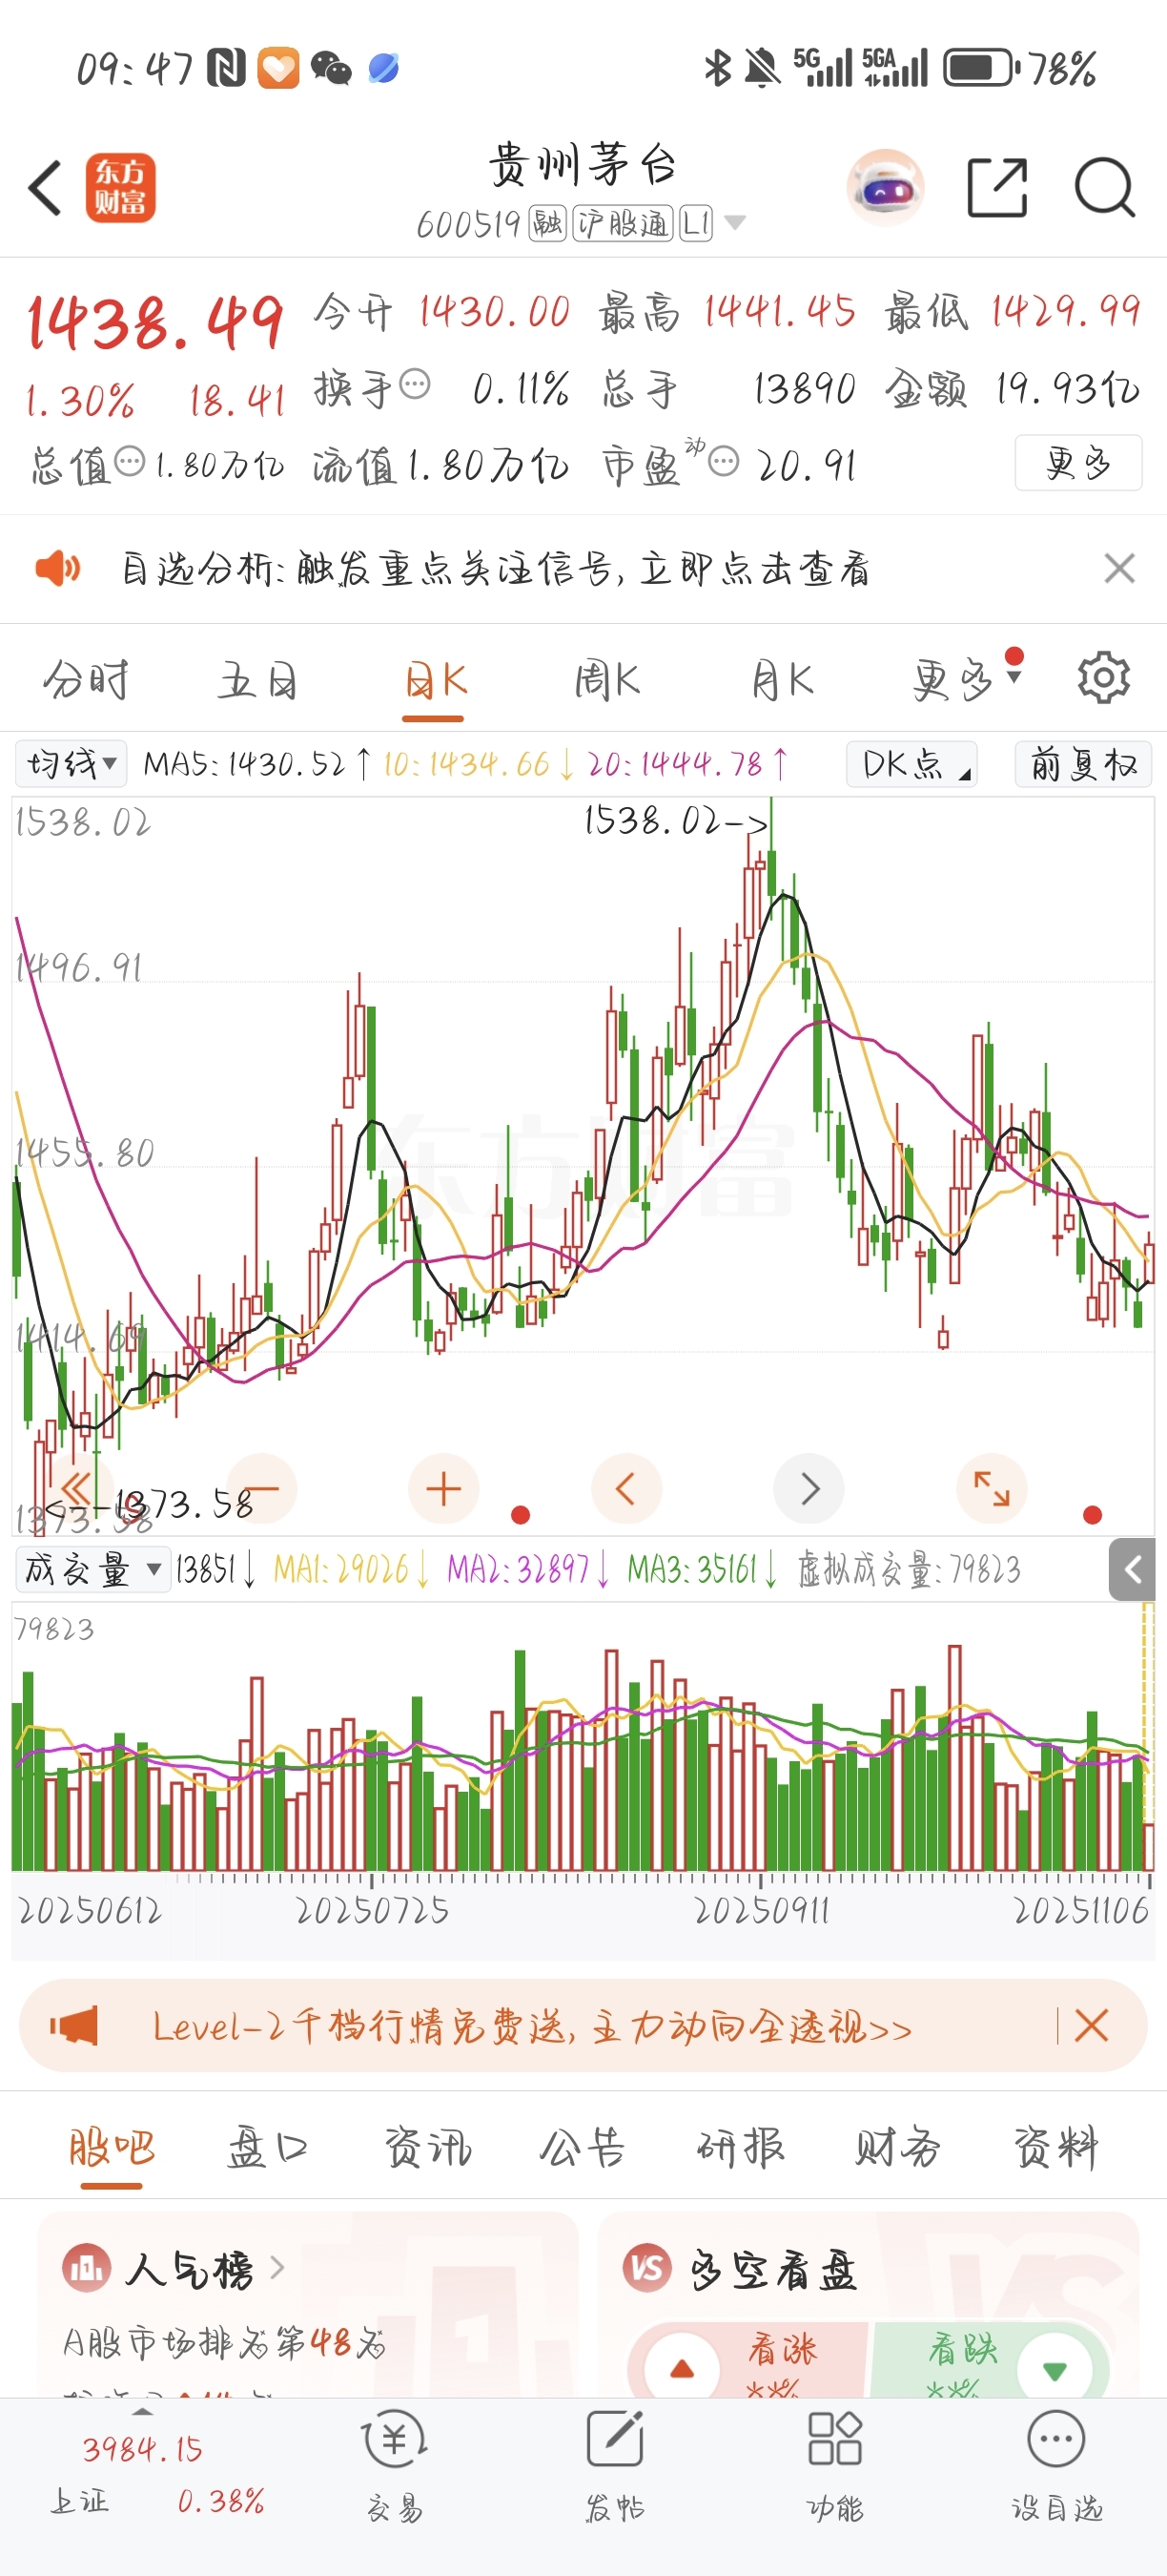This screenshot has height=2576, width=1167.
Task: Tap the 总值 info bubble icon
Action: pyautogui.click(x=130, y=461)
